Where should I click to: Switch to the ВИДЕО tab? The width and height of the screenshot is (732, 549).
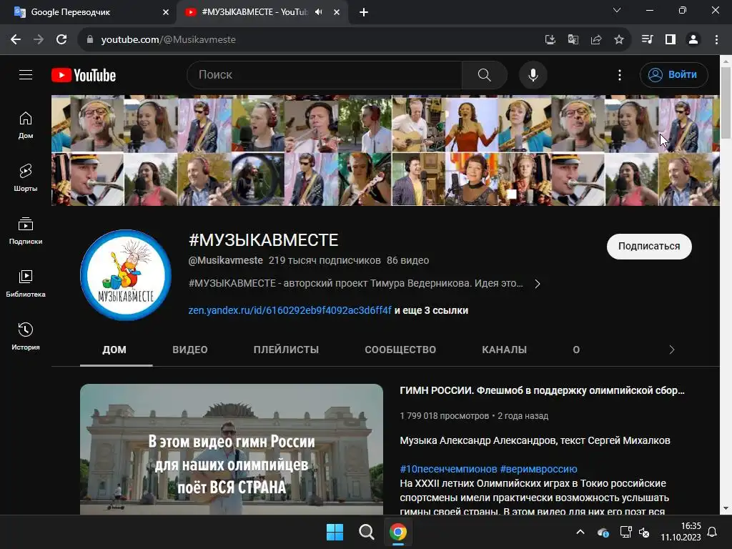coord(190,350)
